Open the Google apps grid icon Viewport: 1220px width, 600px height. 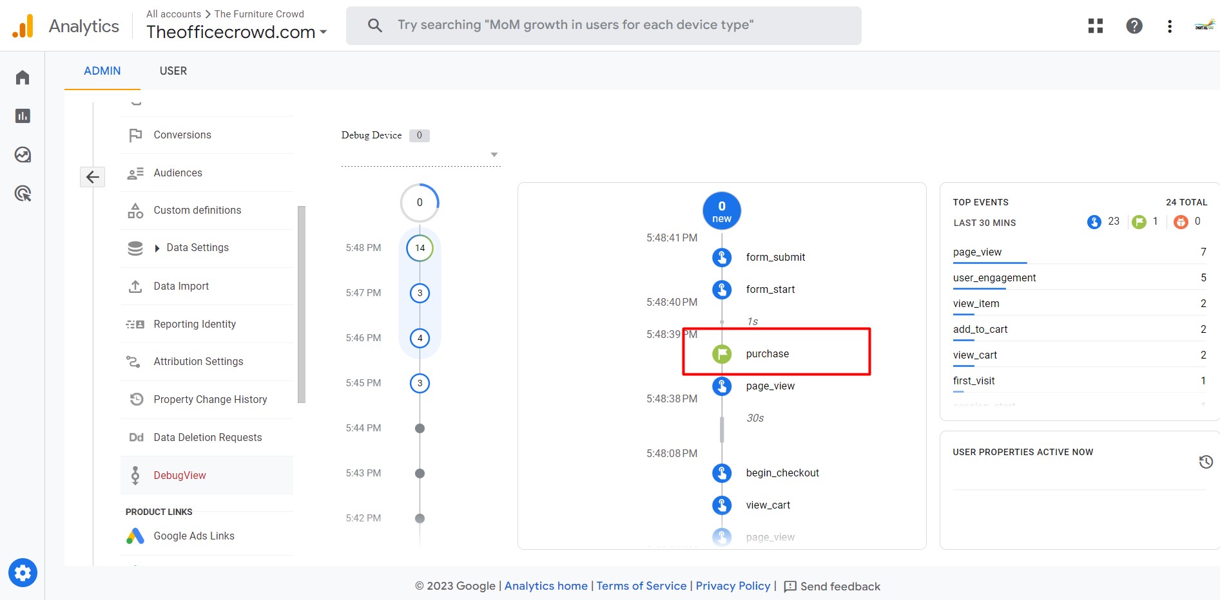pyautogui.click(x=1095, y=26)
